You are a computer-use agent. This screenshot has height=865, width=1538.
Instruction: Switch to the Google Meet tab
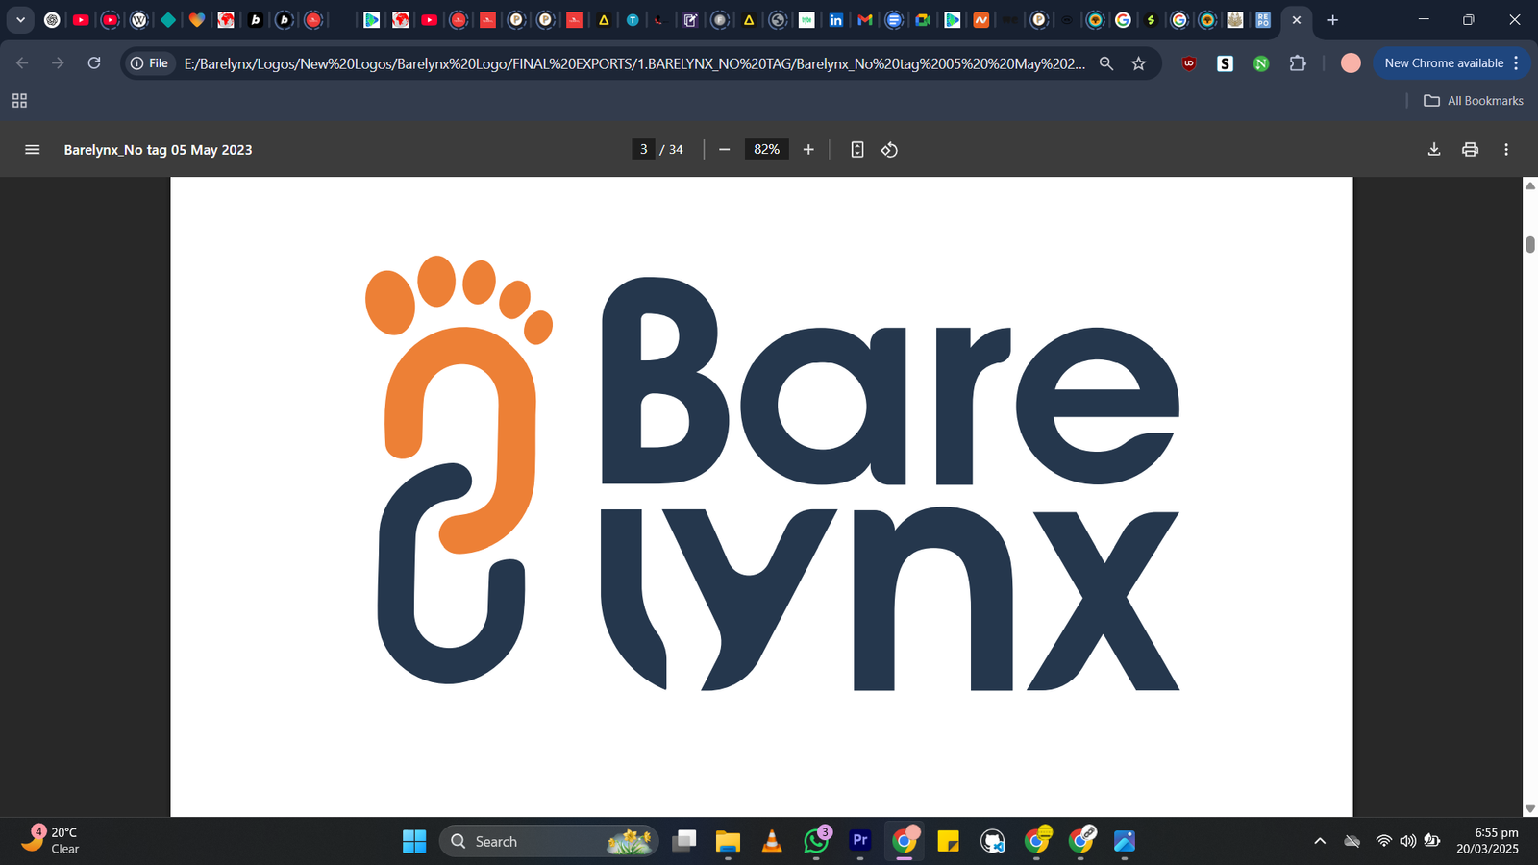[923, 19]
